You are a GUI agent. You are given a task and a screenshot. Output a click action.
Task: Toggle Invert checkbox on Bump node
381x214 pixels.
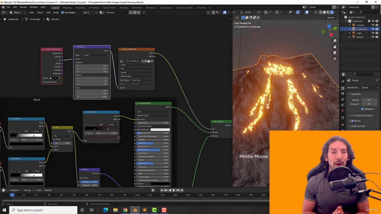pyautogui.click(x=81, y=178)
